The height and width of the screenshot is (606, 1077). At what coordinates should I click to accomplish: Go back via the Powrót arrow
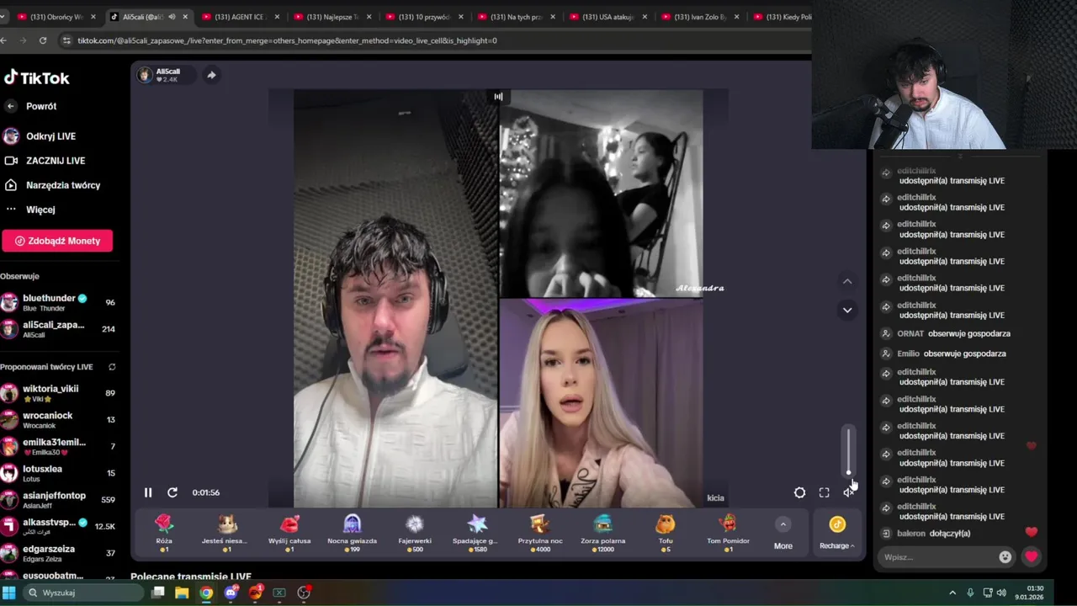pos(11,106)
